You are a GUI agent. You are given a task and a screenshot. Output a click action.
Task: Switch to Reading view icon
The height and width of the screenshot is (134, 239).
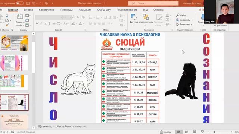(195, 132)
